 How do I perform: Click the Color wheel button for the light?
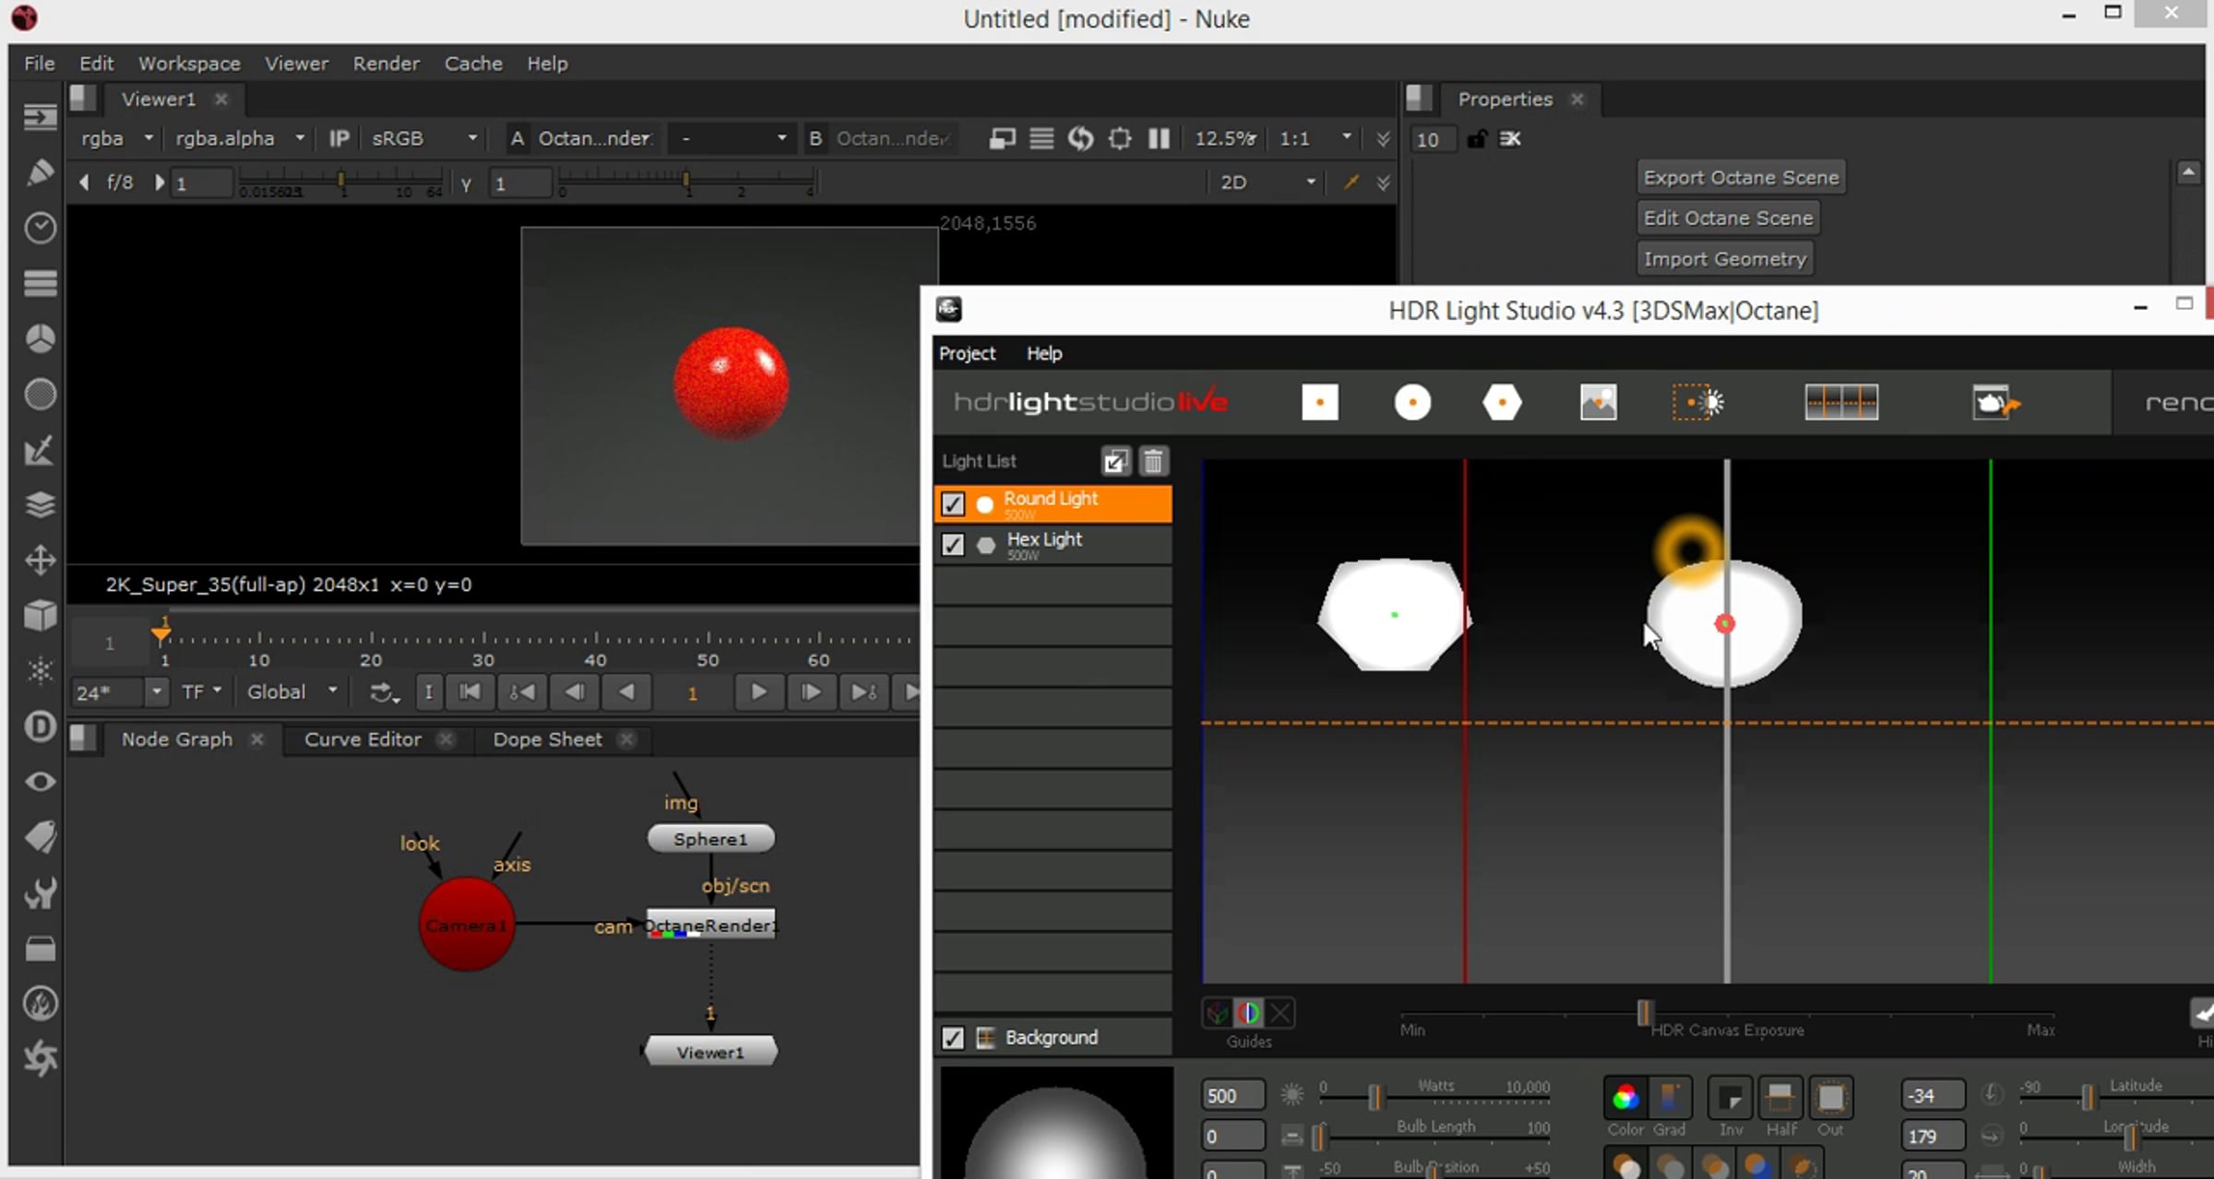pyautogui.click(x=1625, y=1097)
